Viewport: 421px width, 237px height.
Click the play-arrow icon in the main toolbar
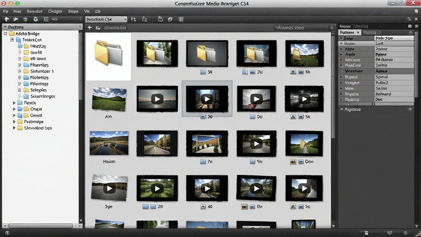click(x=16, y=19)
